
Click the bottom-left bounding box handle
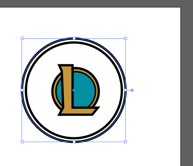[x=22, y=142]
